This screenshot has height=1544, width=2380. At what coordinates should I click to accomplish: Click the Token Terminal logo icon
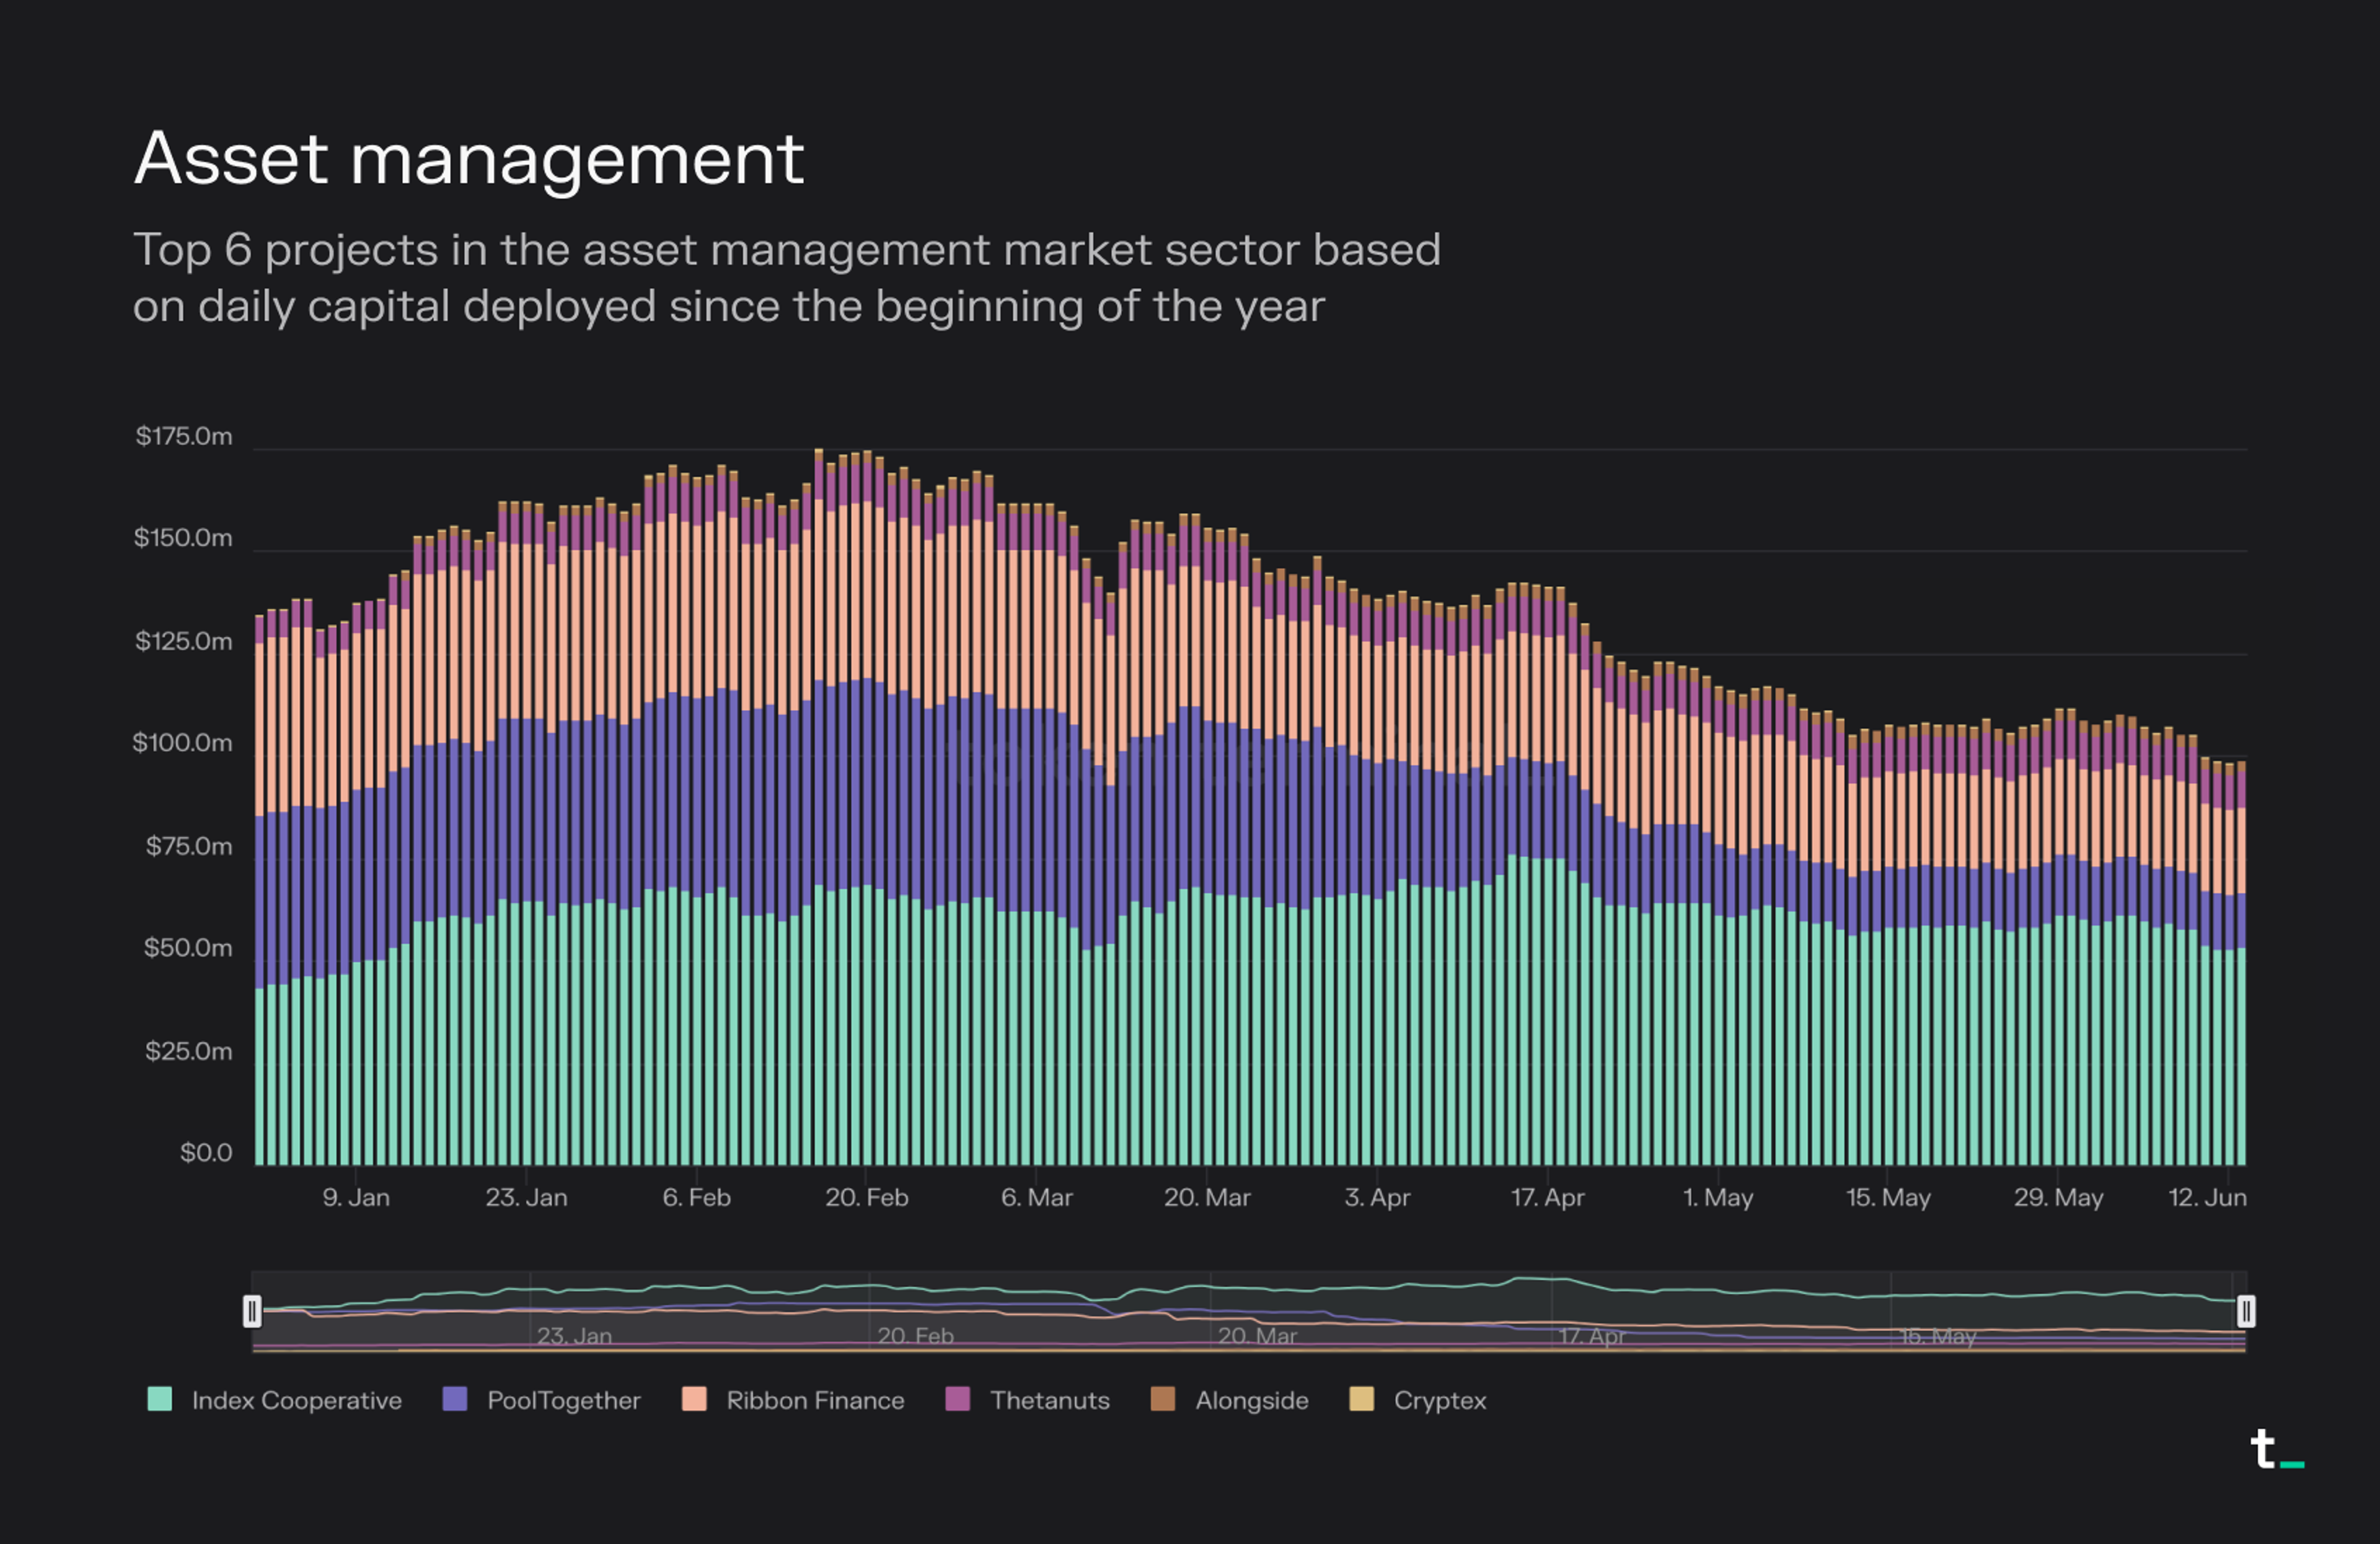click(x=2276, y=1450)
